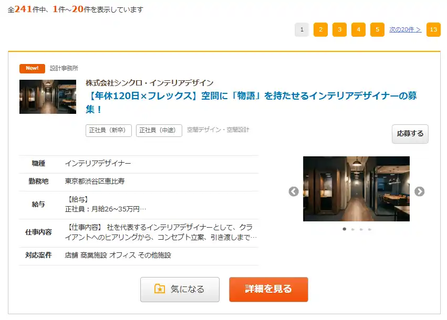Click the previous image arrow on carousel
Image resolution: width=447 pixels, height=320 pixels.
coord(294,191)
